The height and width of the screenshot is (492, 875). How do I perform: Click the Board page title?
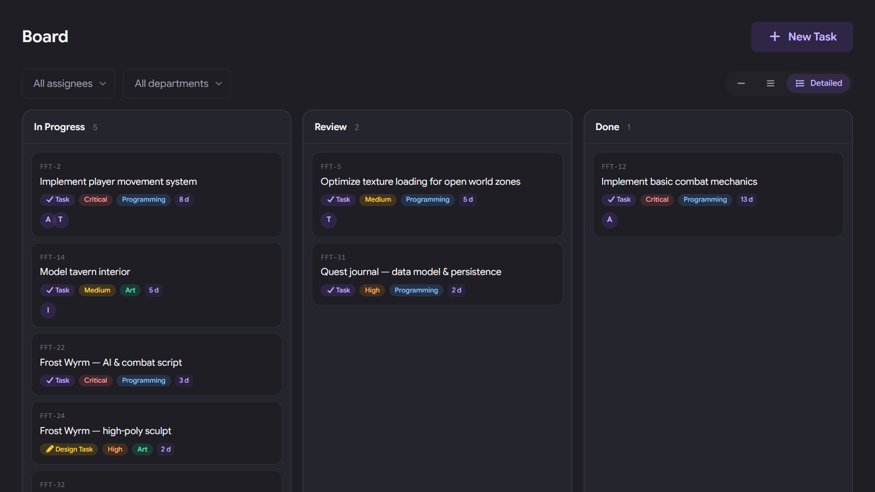(45, 37)
